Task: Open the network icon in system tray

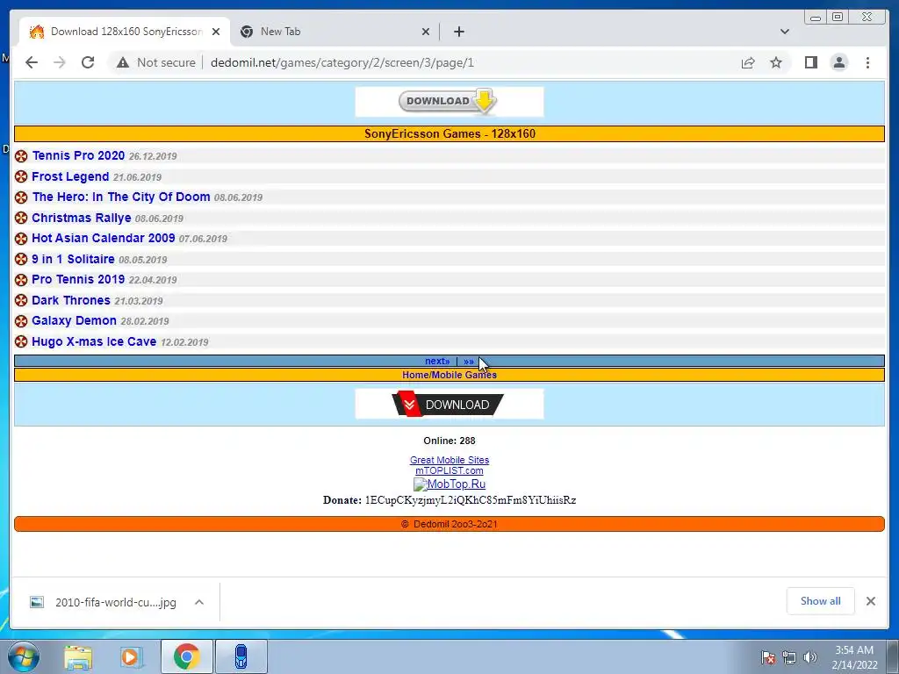Action: click(789, 657)
